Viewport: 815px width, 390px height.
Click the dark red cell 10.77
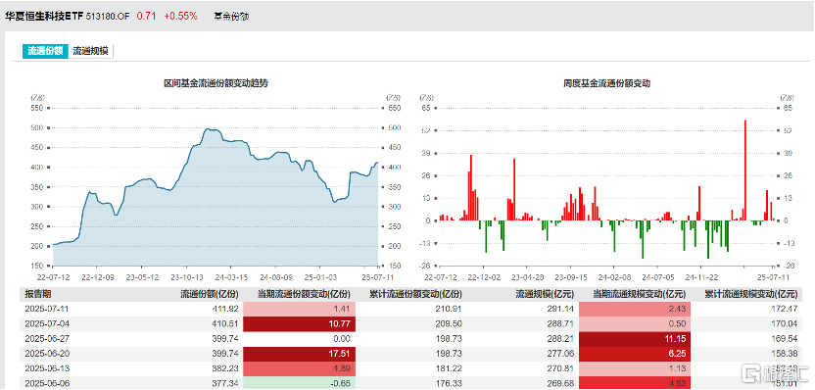pos(300,323)
